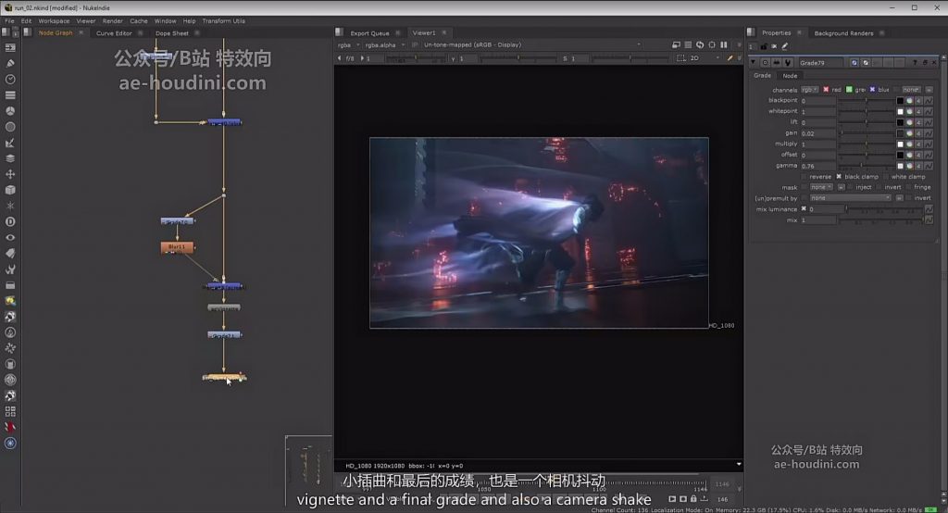This screenshot has height=513, width=948.
Task: Click the viewer pause icon
Action: 724,44
